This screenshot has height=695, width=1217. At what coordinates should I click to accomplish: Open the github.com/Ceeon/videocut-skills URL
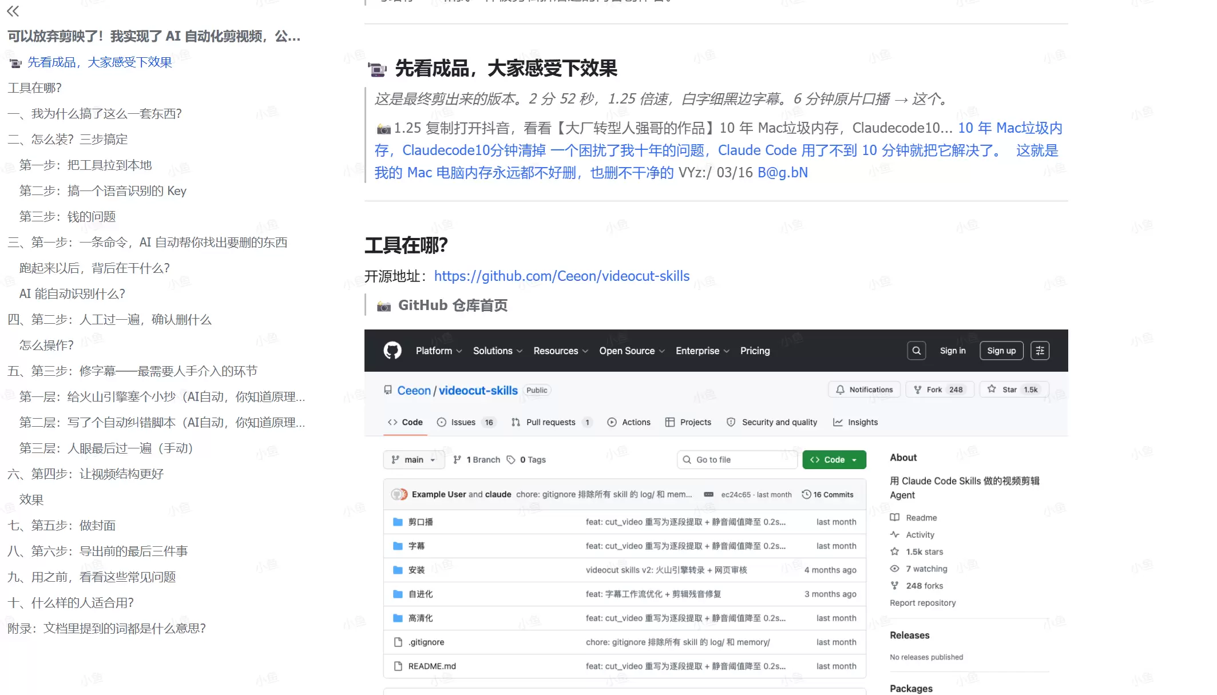coord(562,276)
